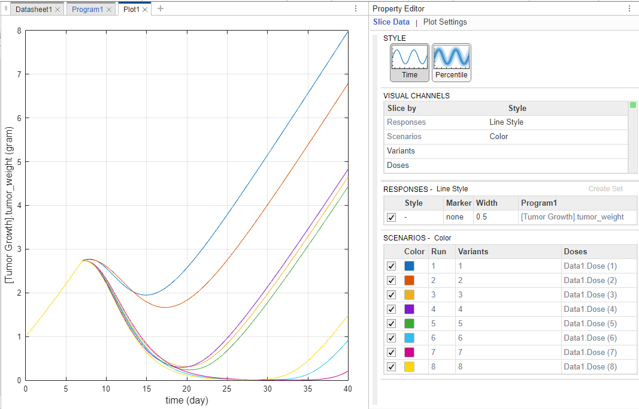Viewport: 639px width, 409px height.
Task: Add a new tab with plus icon
Action: click(x=160, y=8)
